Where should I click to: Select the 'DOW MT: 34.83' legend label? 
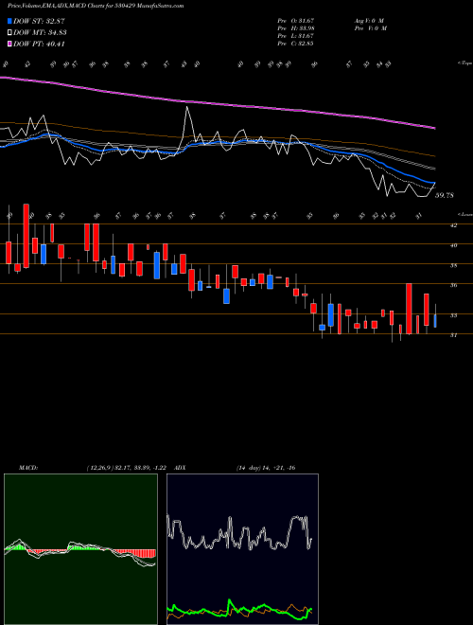click(40, 33)
